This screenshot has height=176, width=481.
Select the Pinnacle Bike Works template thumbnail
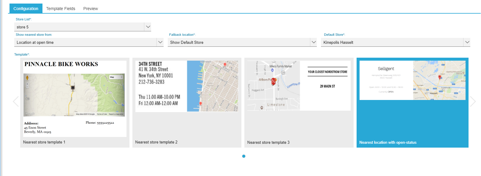[x=75, y=99]
